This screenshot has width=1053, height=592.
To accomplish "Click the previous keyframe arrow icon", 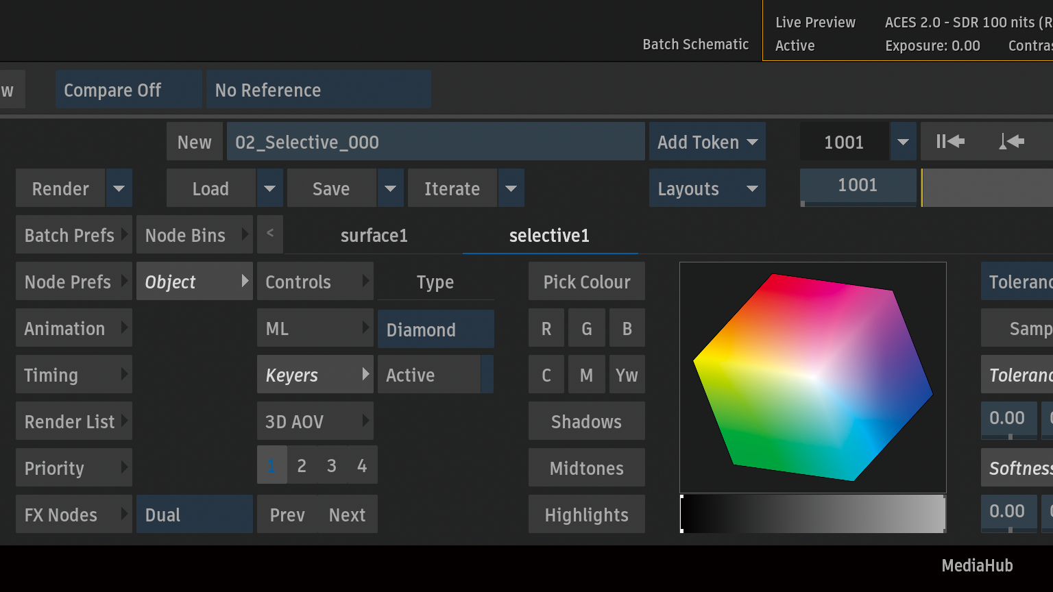I will pyautogui.click(x=1011, y=142).
